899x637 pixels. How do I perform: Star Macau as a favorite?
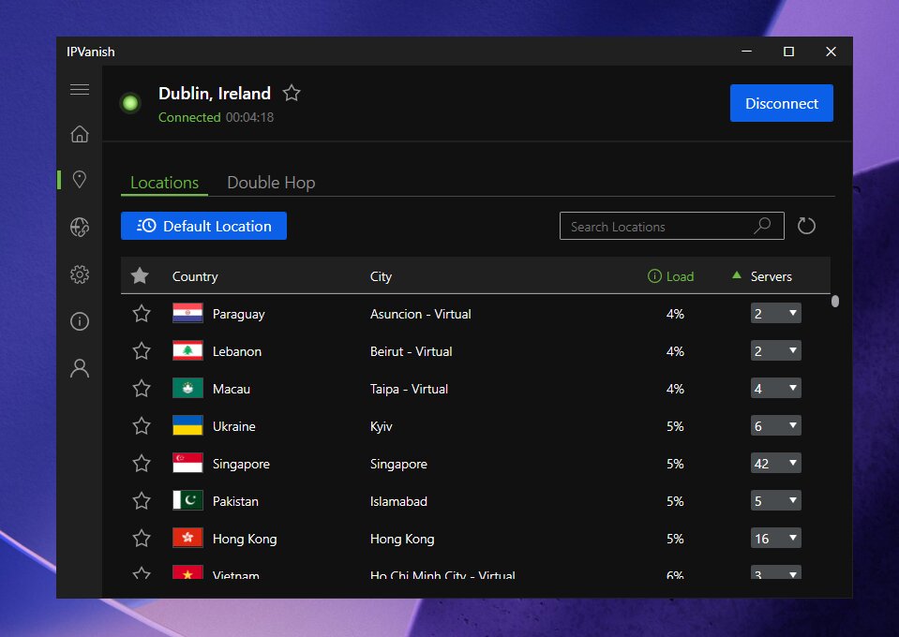[x=142, y=389]
